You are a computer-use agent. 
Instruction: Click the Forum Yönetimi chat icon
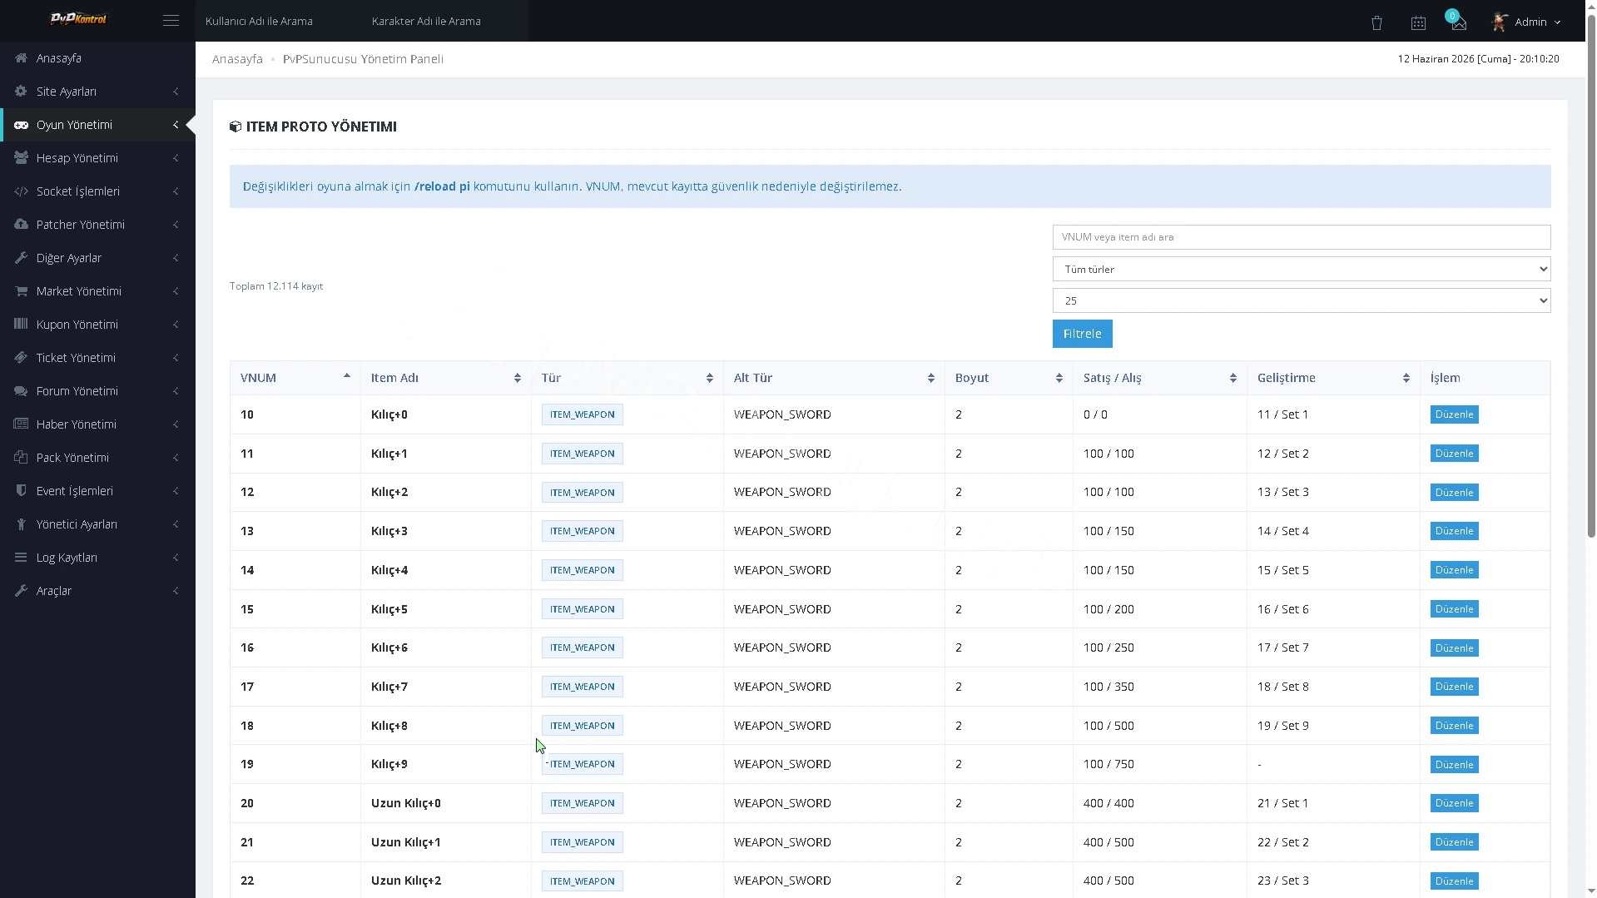pos(21,391)
